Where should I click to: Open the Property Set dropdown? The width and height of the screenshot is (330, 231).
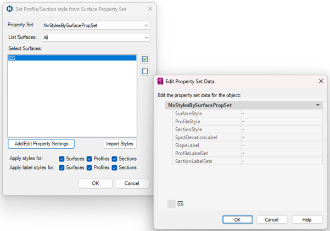pyautogui.click(x=145, y=25)
